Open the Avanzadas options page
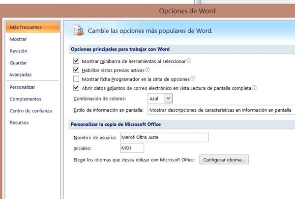The height and width of the screenshot is (199, 295). tap(21, 75)
